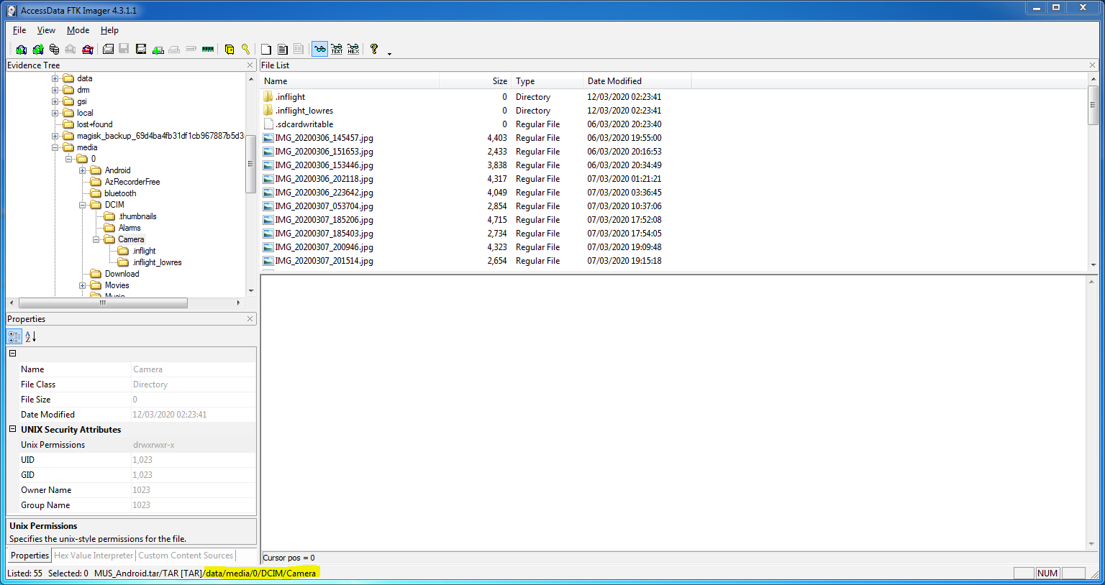Screen dimensions: 1105x585
Task: Collapse the DCIM folder node
Action: click(83, 205)
